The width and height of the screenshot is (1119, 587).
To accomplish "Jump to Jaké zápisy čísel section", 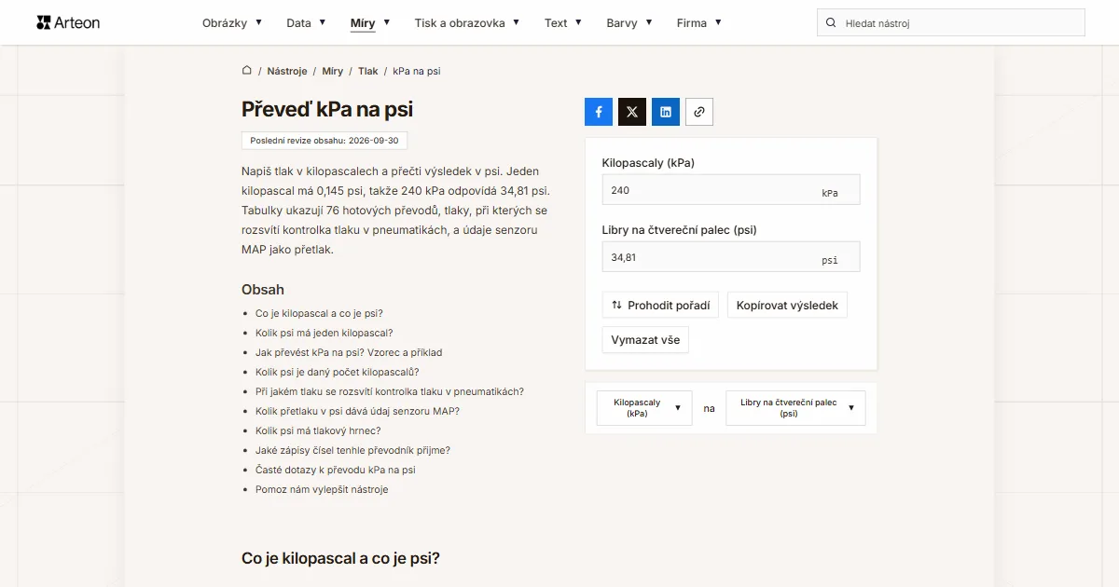I will (x=352, y=451).
